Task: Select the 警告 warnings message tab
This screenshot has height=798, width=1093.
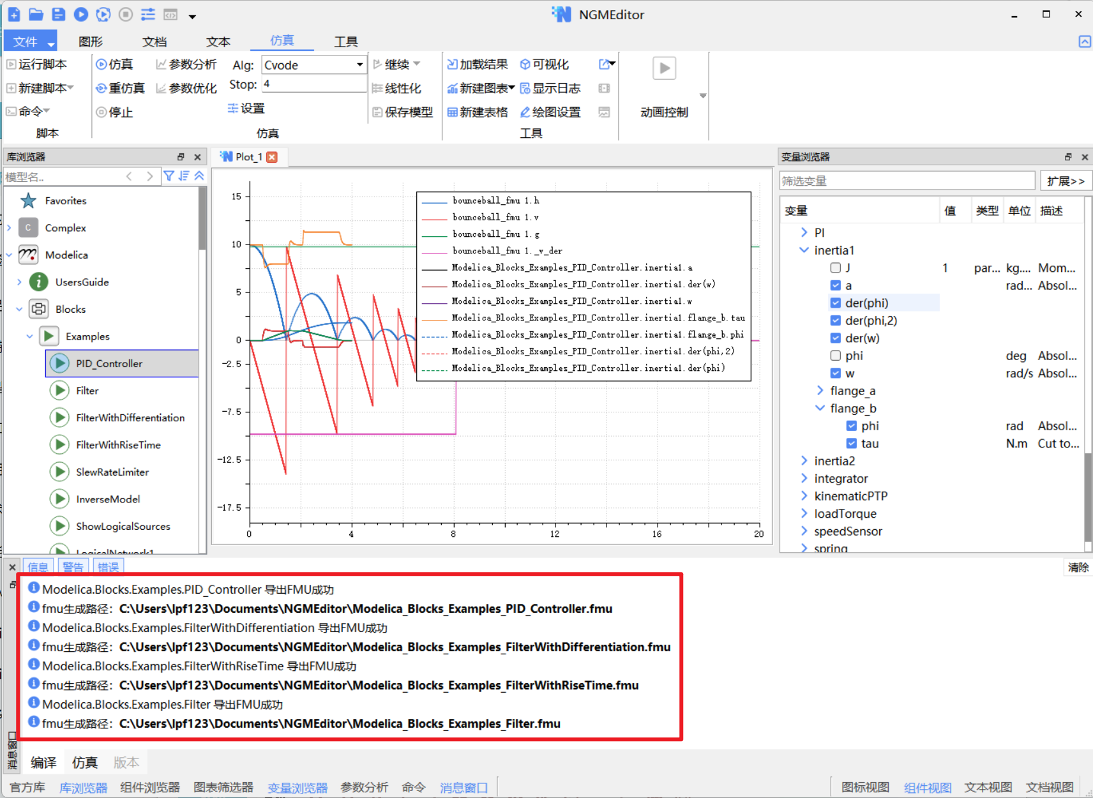Action: coord(73,567)
